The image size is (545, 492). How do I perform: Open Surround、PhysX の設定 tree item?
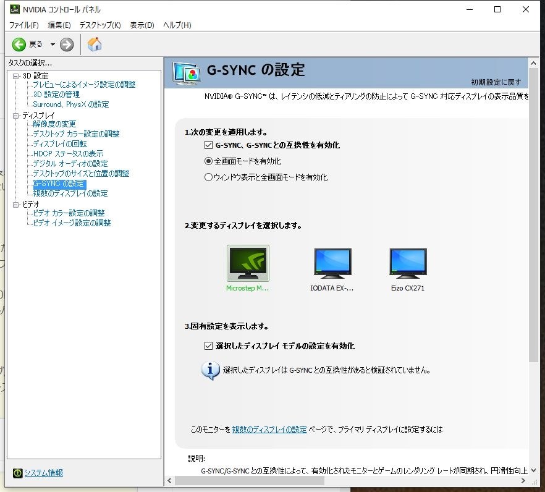(x=71, y=104)
